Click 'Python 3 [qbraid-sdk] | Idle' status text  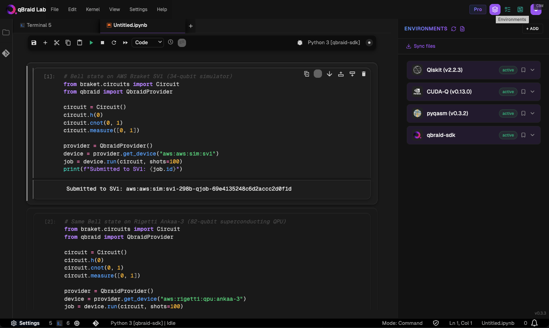[x=143, y=323]
